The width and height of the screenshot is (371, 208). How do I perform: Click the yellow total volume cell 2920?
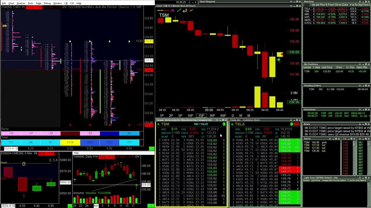coord(70,142)
